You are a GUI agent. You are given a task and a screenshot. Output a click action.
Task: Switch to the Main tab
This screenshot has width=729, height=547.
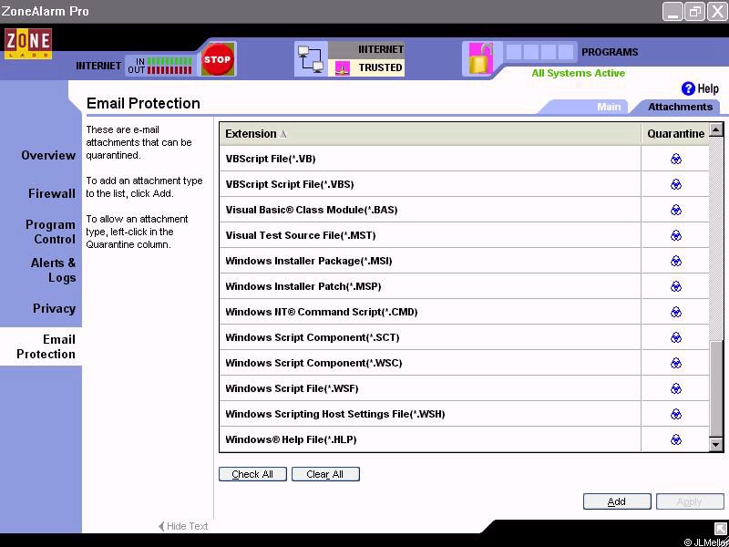(609, 107)
